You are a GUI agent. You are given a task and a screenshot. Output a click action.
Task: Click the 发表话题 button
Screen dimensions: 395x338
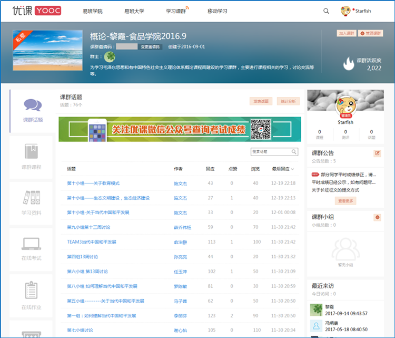261,101
